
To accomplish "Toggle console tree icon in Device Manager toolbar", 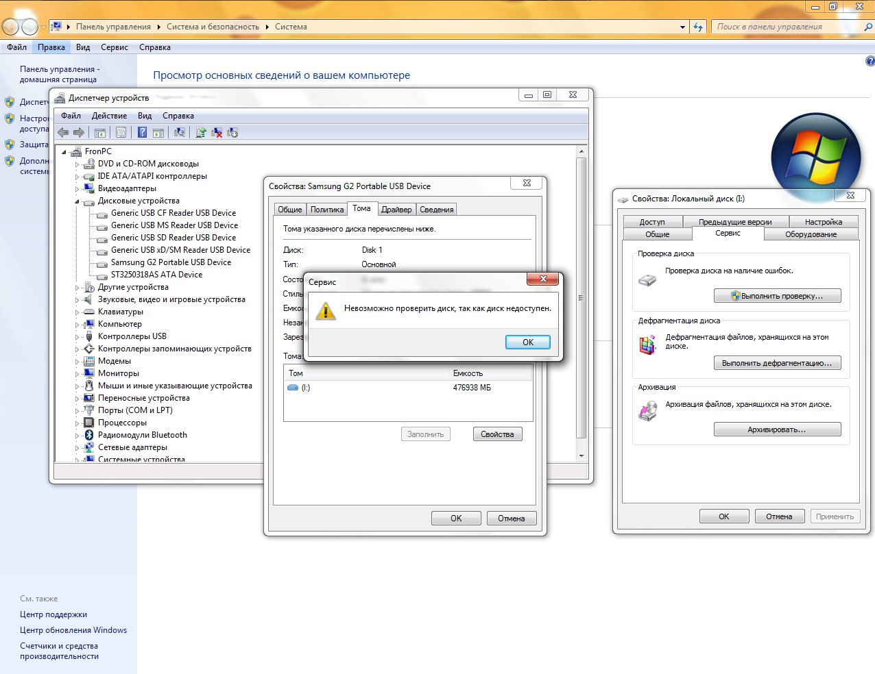I will 100,132.
